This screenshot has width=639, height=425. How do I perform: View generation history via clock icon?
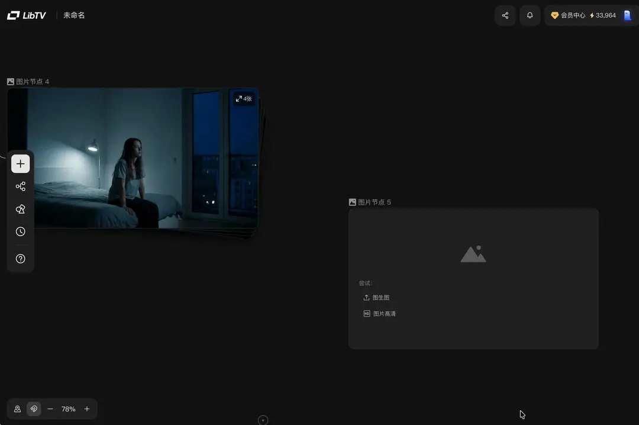point(20,231)
